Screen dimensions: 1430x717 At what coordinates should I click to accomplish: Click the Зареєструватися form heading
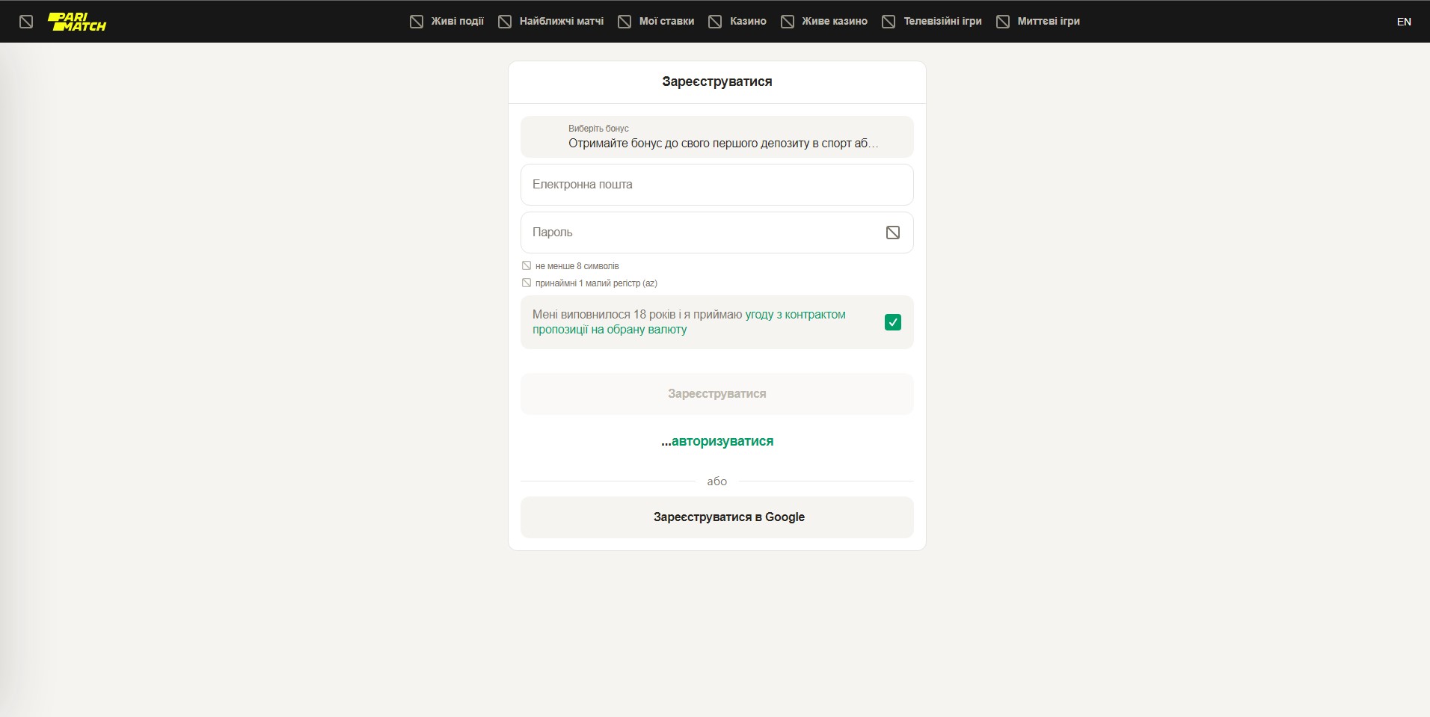click(x=717, y=81)
